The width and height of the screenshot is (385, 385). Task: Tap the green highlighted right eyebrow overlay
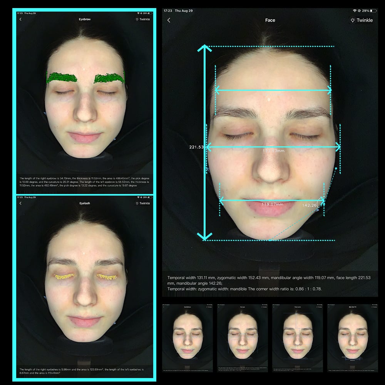[62, 77]
